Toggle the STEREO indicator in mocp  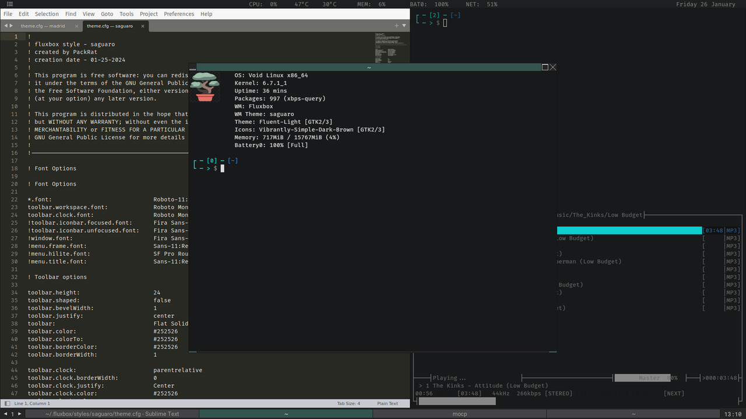point(558,393)
